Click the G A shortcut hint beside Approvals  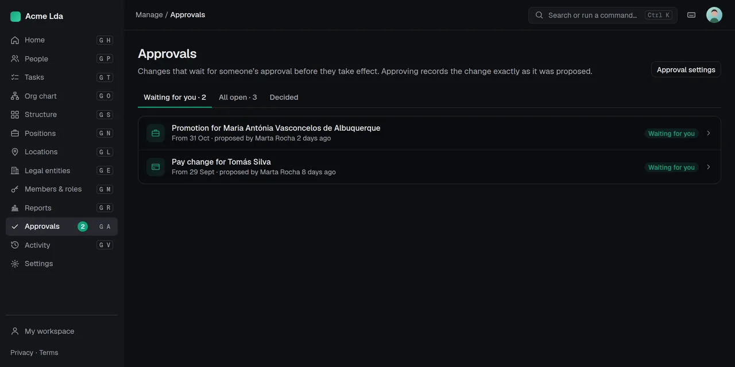point(105,227)
